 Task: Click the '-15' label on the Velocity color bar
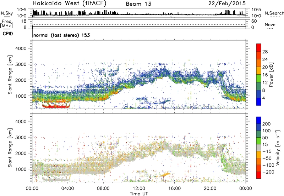point(267,151)
